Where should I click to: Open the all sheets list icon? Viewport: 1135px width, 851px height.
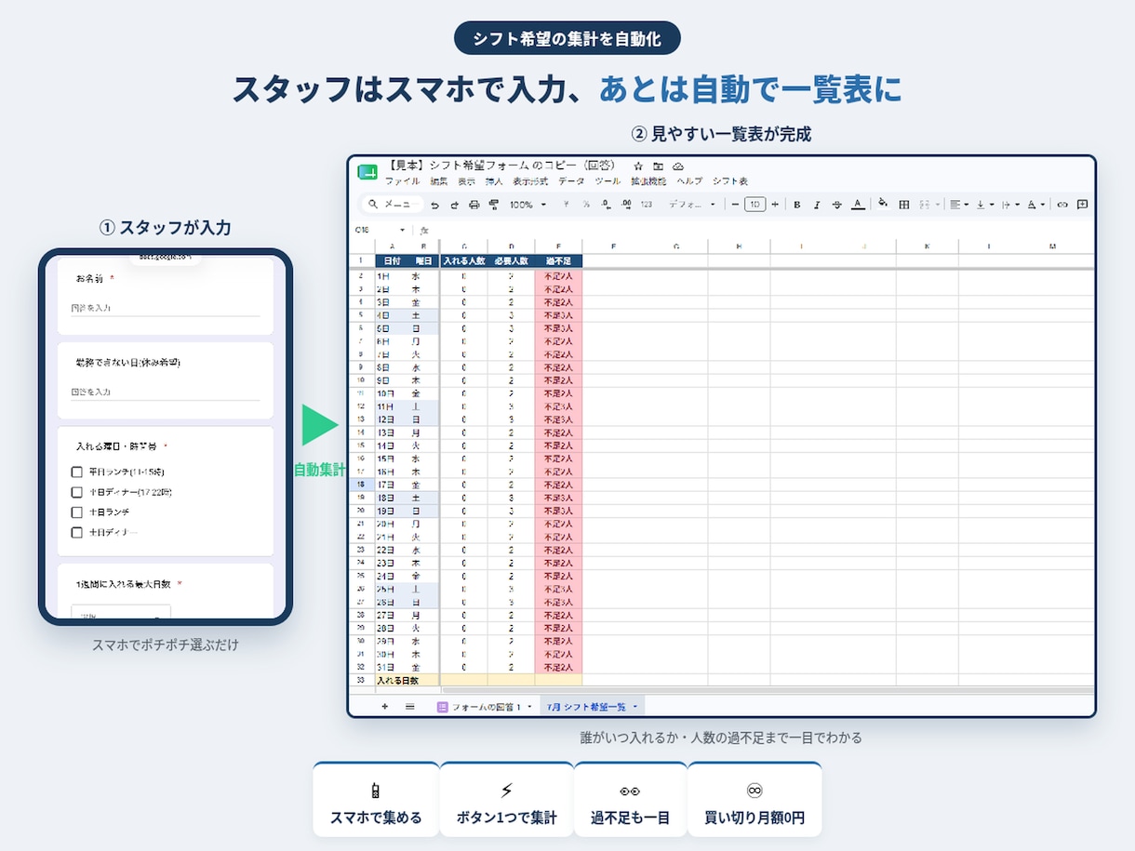[x=409, y=707]
